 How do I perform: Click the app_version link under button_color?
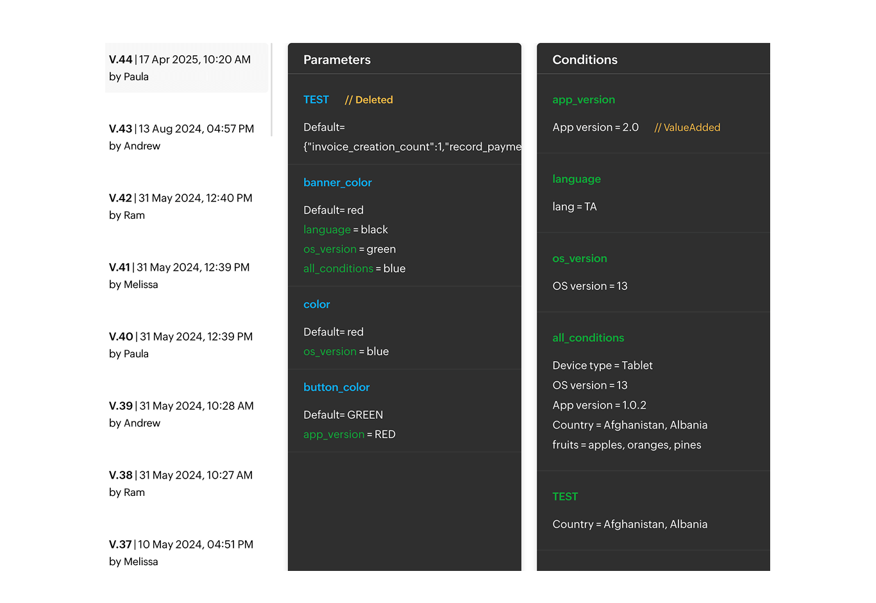tap(334, 434)
